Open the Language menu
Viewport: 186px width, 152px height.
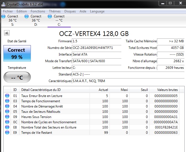pos(97,11)
